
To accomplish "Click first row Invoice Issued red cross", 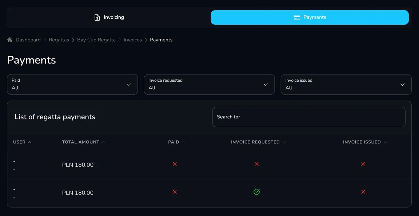I will [363, 164].
